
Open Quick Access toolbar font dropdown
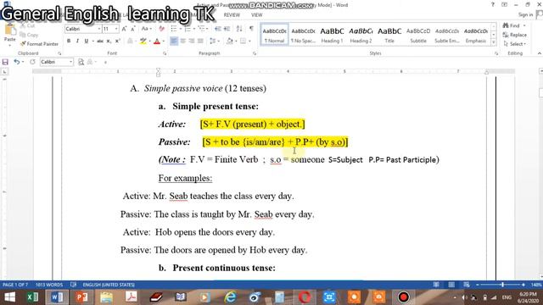point(70,62)
